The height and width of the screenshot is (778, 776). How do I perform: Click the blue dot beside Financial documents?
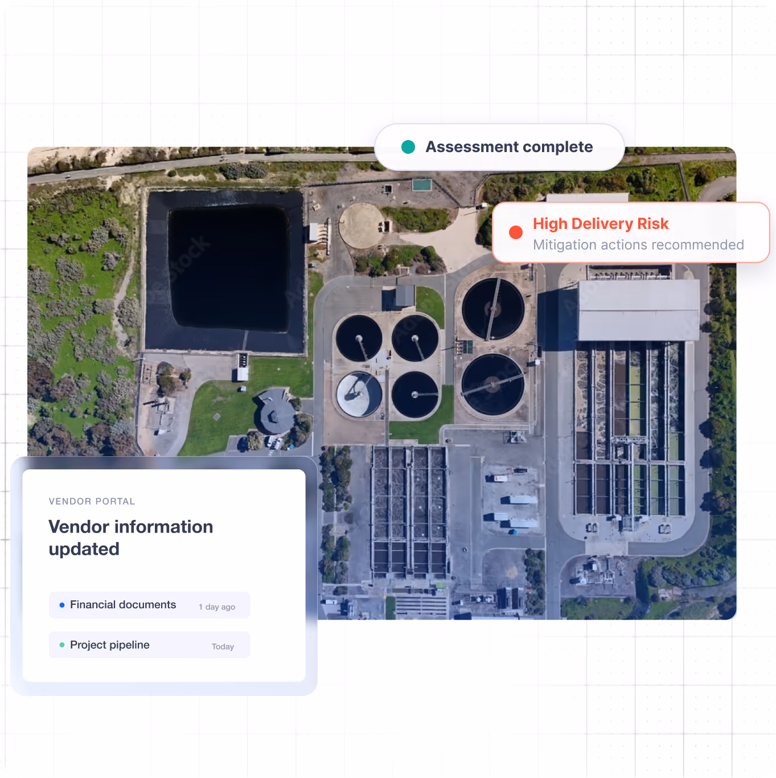62,605
